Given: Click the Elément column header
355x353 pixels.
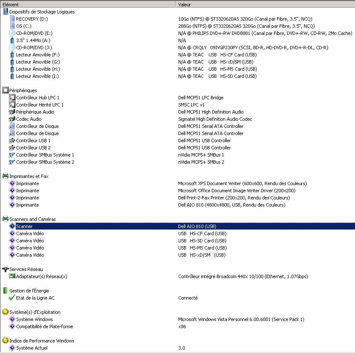Looking at the screenshot, I should click(88, 4).
